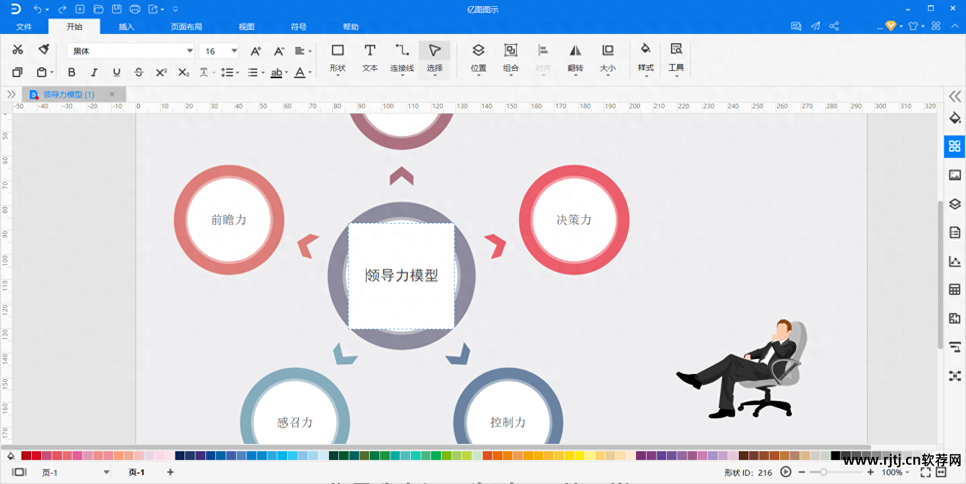
Task: Open the zoom percentage dropdown
Action: point(908,473)
